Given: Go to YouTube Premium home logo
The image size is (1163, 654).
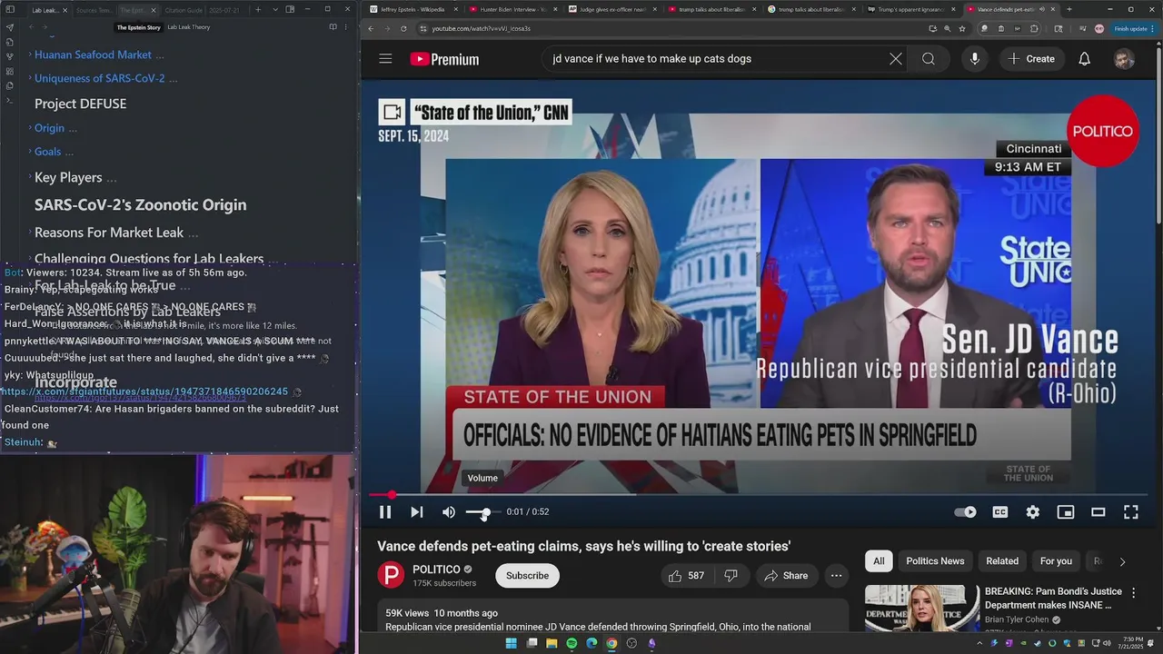Looking at the screenshot, I should 444,59.
